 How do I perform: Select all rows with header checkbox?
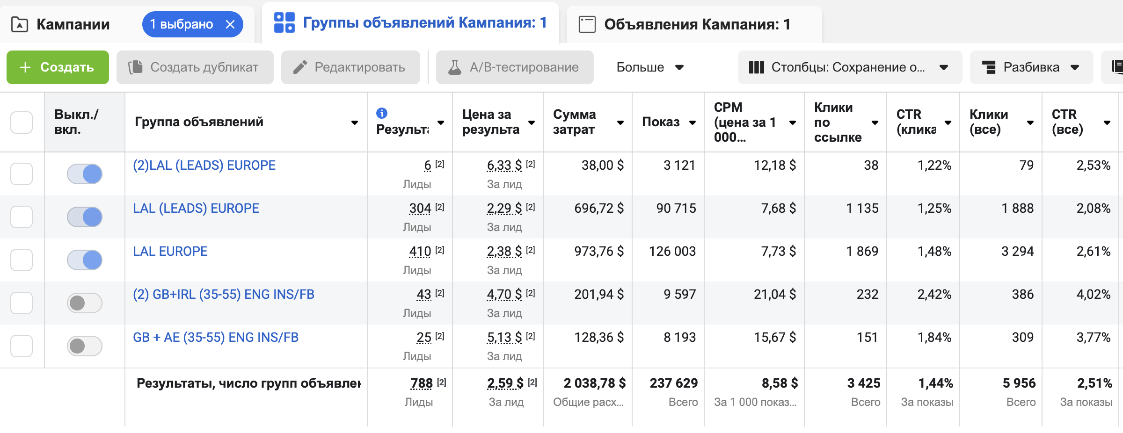(x=22, y=123)
